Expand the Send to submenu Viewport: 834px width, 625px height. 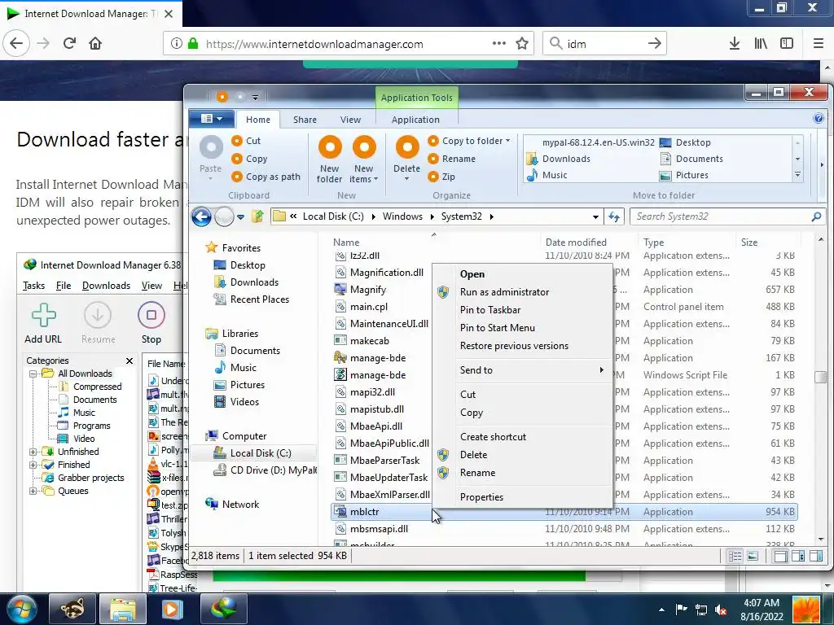click(x=522, y=370)
